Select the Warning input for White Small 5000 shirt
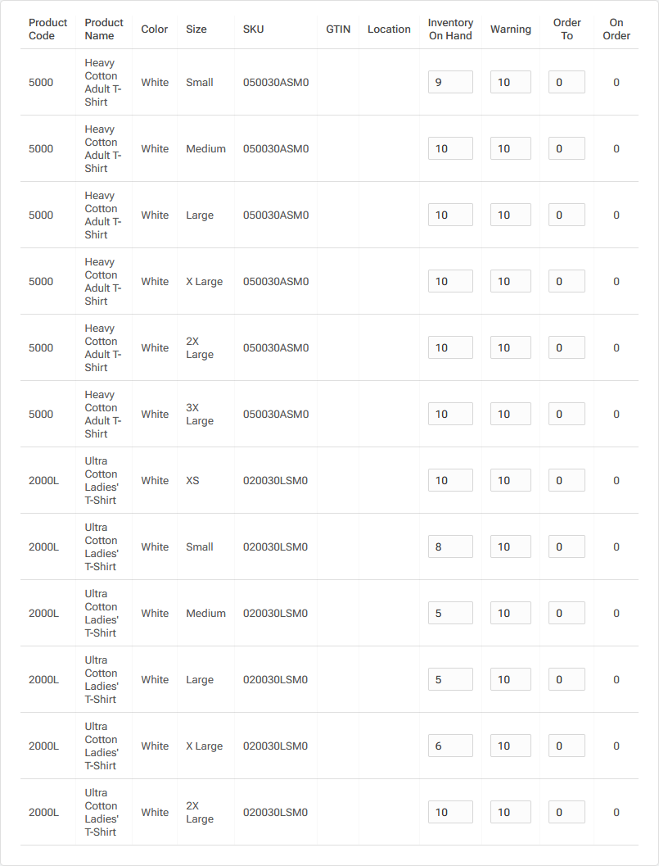 [511, 81]
